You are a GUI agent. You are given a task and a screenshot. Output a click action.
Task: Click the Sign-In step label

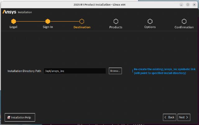(x=48, y=27)
